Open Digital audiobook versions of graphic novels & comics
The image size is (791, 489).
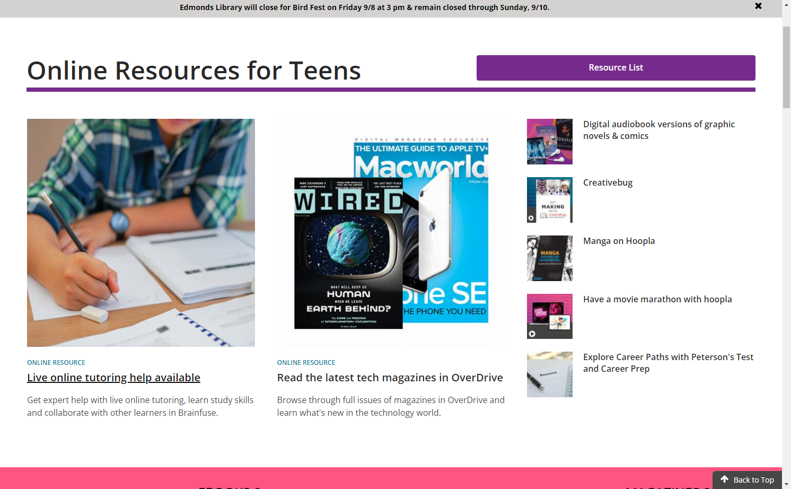coord(659,130)
